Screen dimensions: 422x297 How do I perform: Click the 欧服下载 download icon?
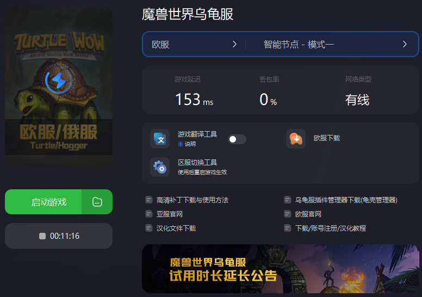296,139
